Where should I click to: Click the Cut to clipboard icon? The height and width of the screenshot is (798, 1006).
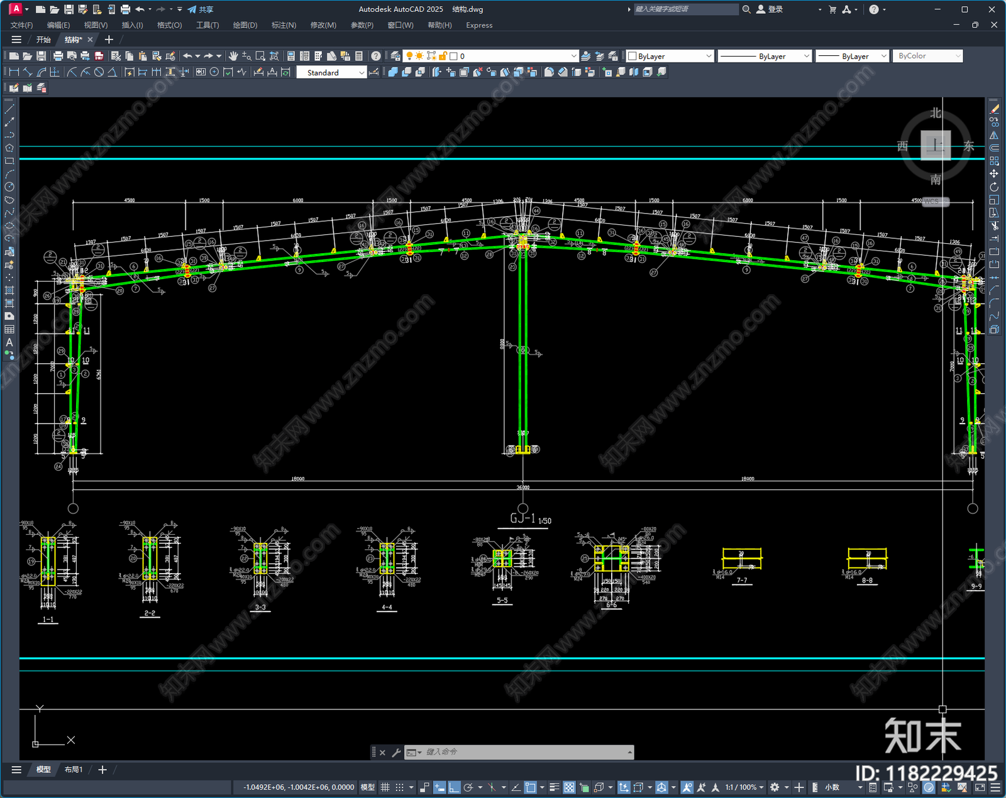point(116,56)
